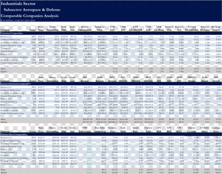Click United Technologies EPS growth '26.0%'
Image resolution: width=222 pixels, height=174 pixels.
(219, 113)
